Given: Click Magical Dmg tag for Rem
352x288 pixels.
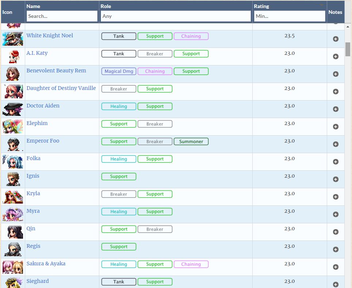Looking at the screenshot, I should (x=119, y=71).
